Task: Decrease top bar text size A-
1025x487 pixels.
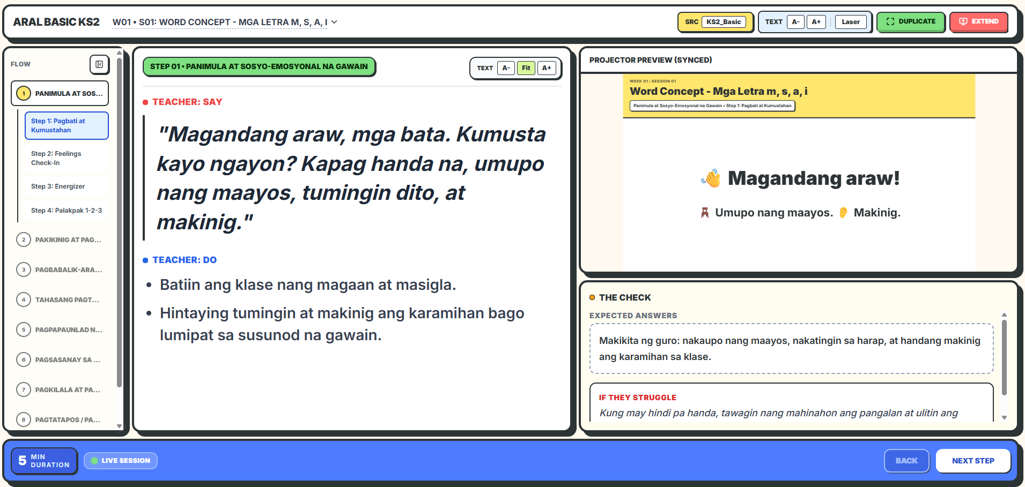Action: click(x=795, y=22)
